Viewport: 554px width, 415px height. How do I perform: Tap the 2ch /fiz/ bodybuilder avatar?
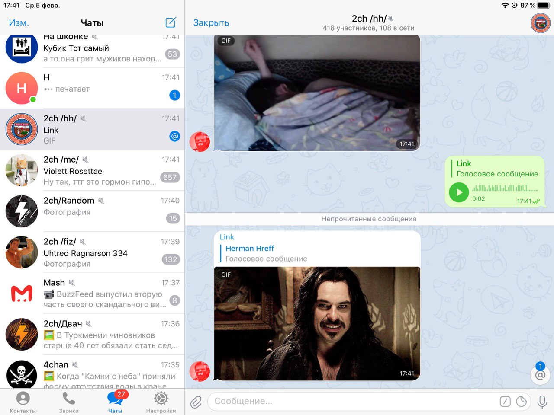tap(22, 252)
